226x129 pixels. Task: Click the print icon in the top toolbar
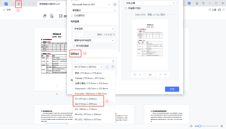[19, 4]
